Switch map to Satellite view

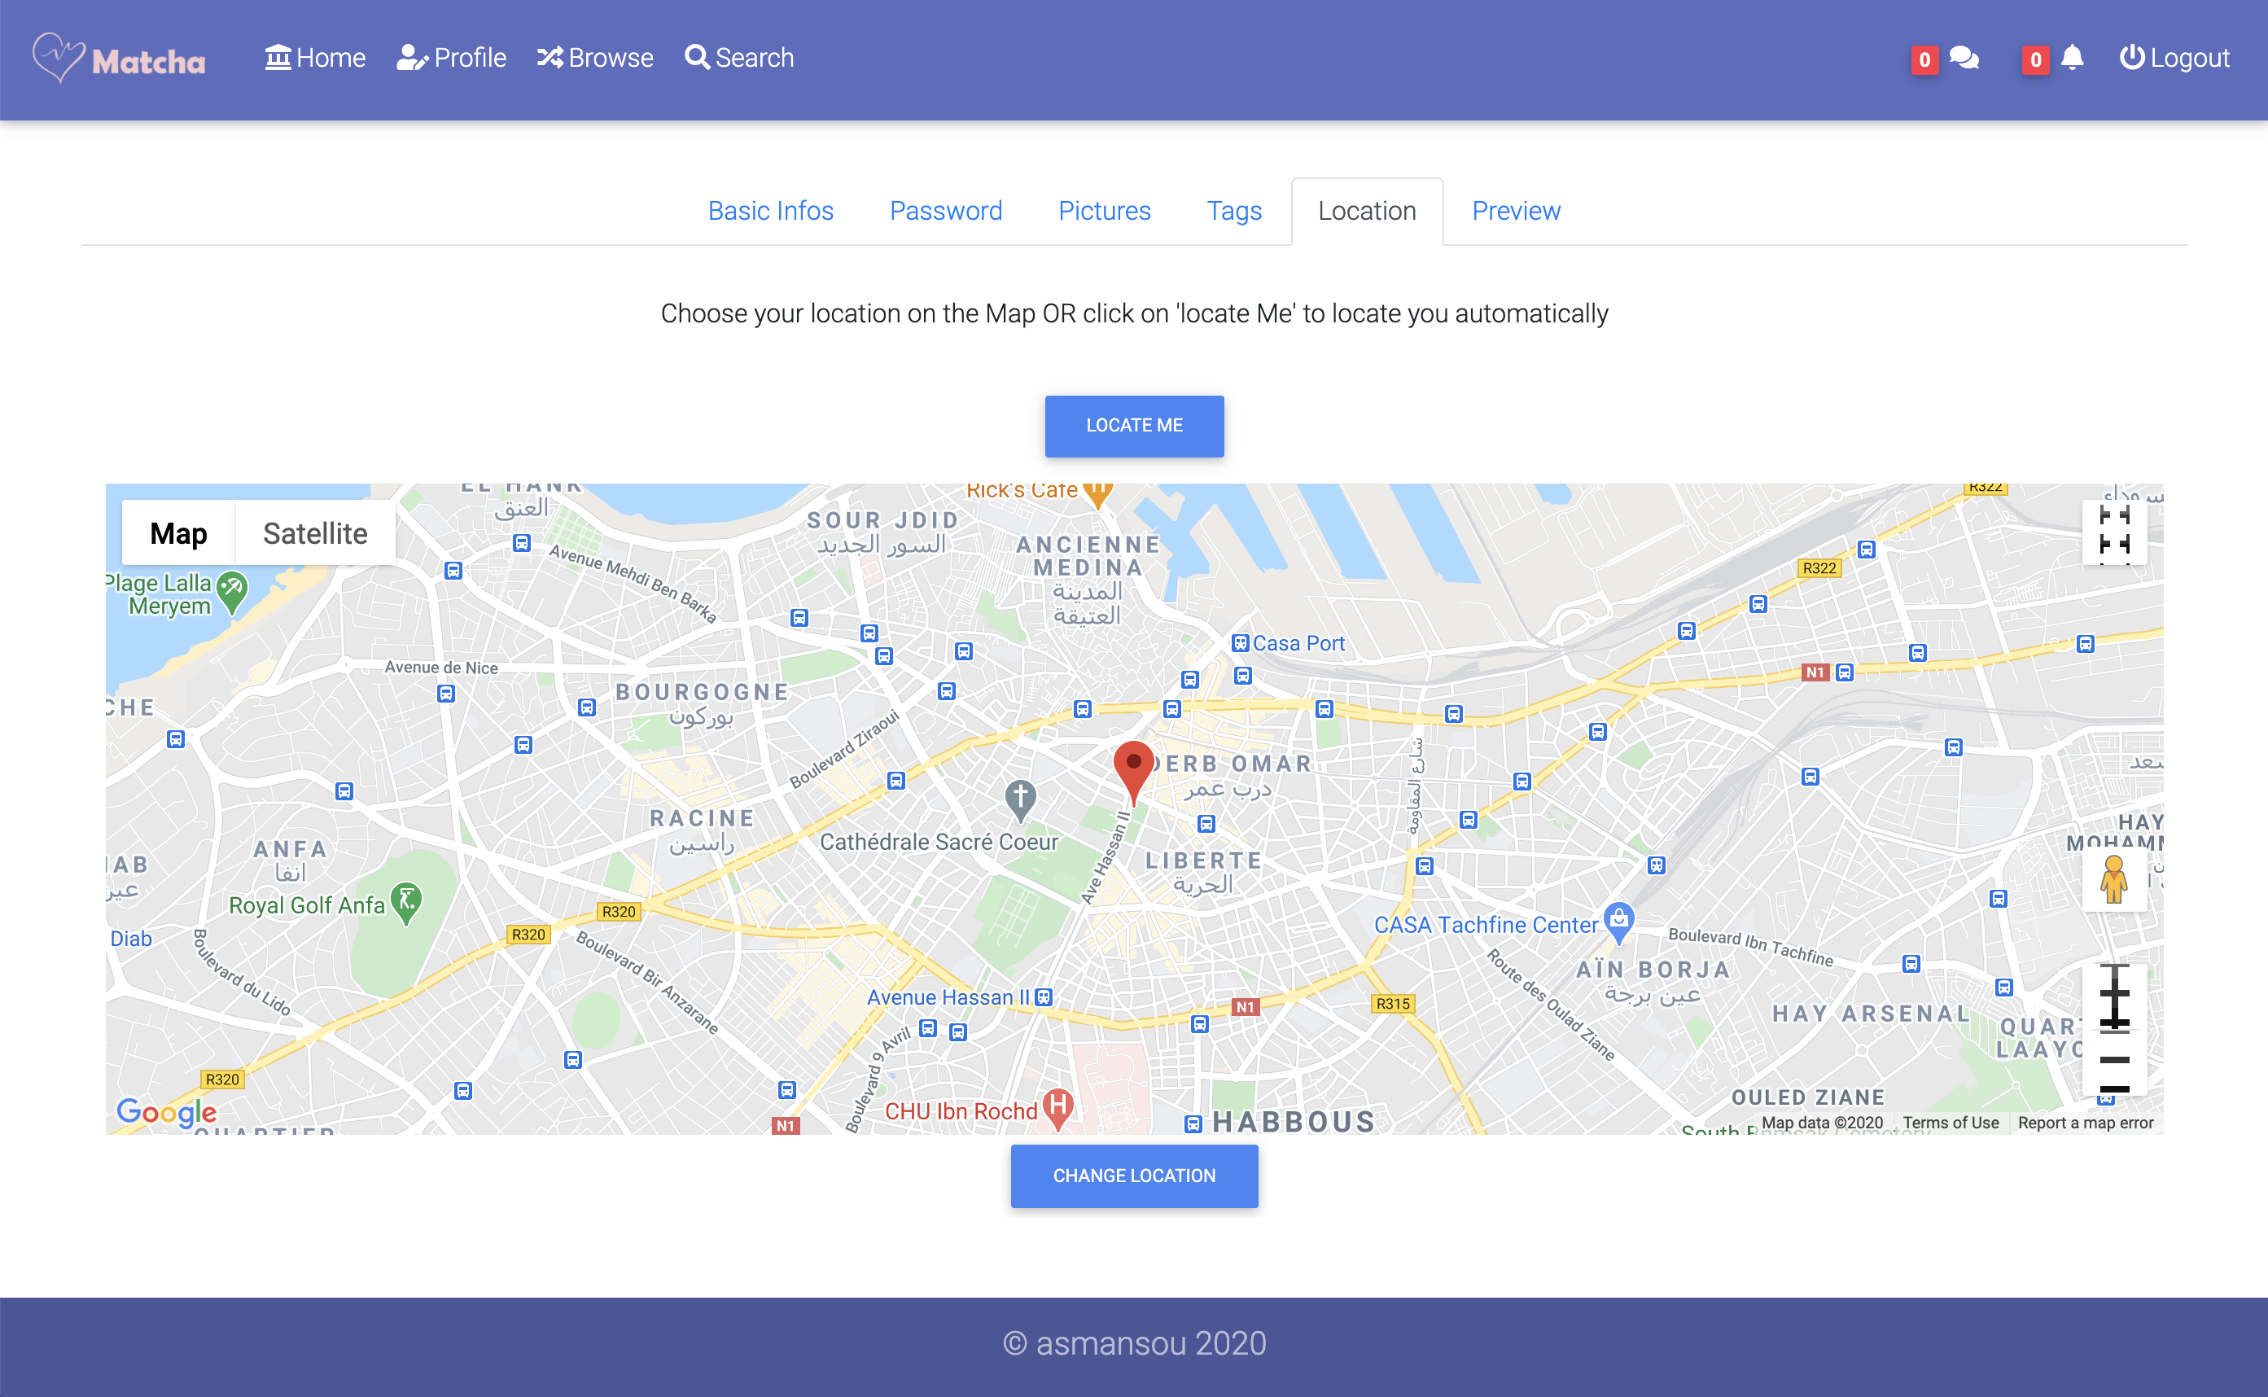(x=315, y=533)
